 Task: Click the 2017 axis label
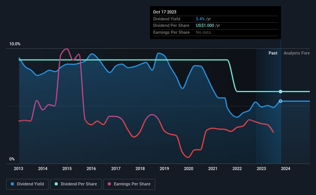[x=116, y=169]
